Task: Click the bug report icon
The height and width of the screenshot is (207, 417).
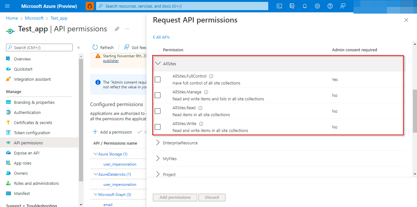Action: point(90,6)
